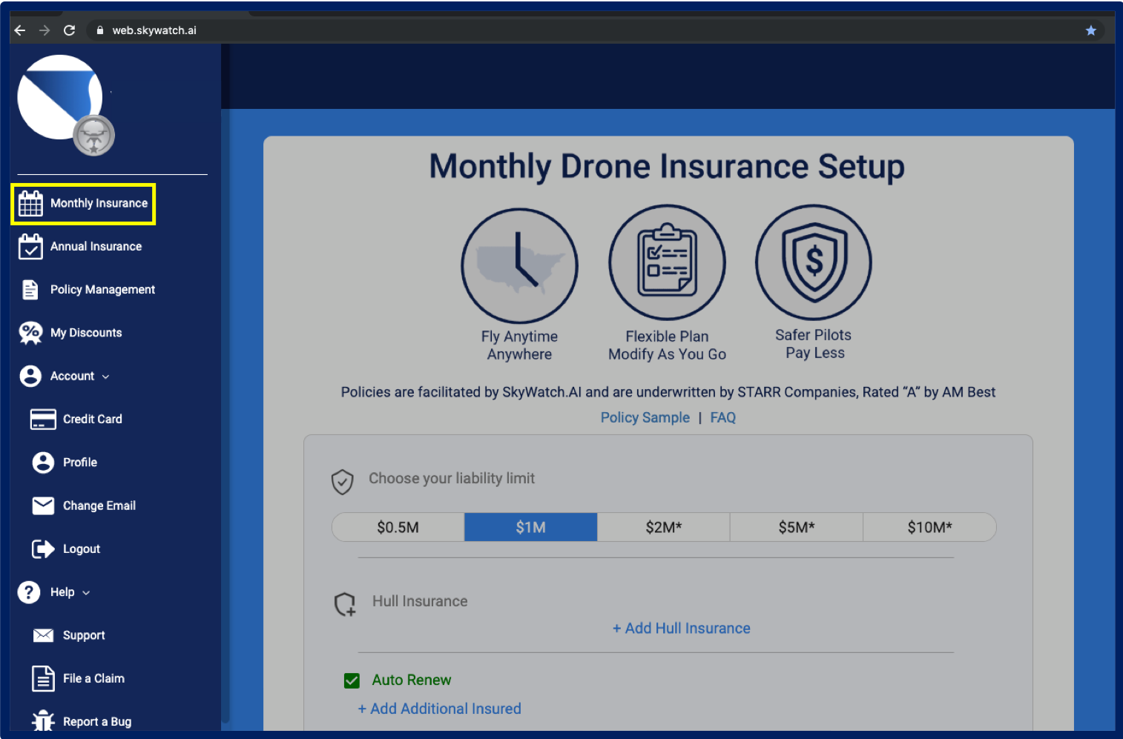The height and width of the screenshot is (739, 1123).
Task: Click the Hull Insurance section label
Action: click(420, 601)
